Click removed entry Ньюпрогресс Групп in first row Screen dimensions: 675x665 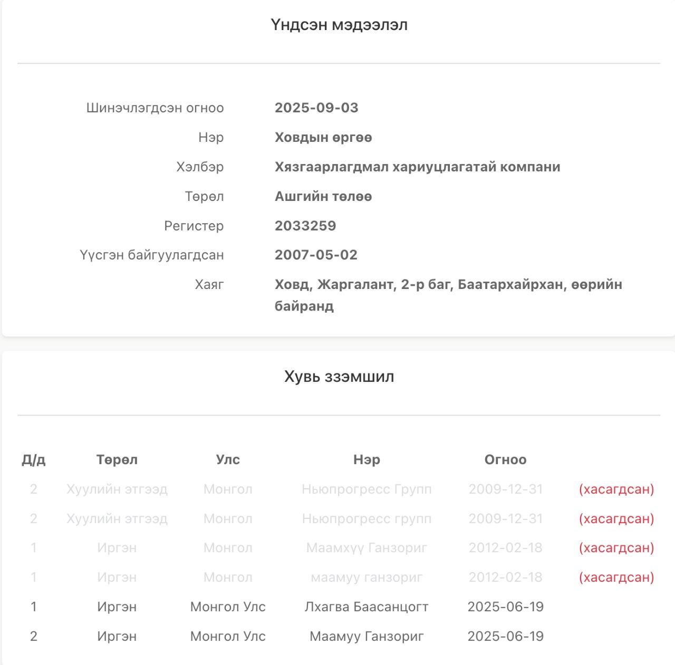[367, 489]
